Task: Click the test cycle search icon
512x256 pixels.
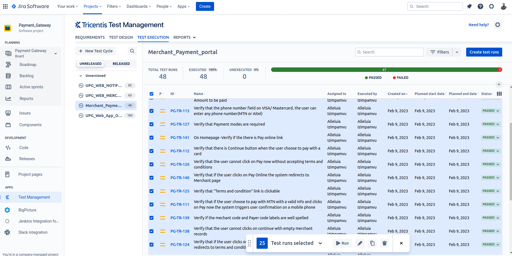Action: [x=132, y=51]
